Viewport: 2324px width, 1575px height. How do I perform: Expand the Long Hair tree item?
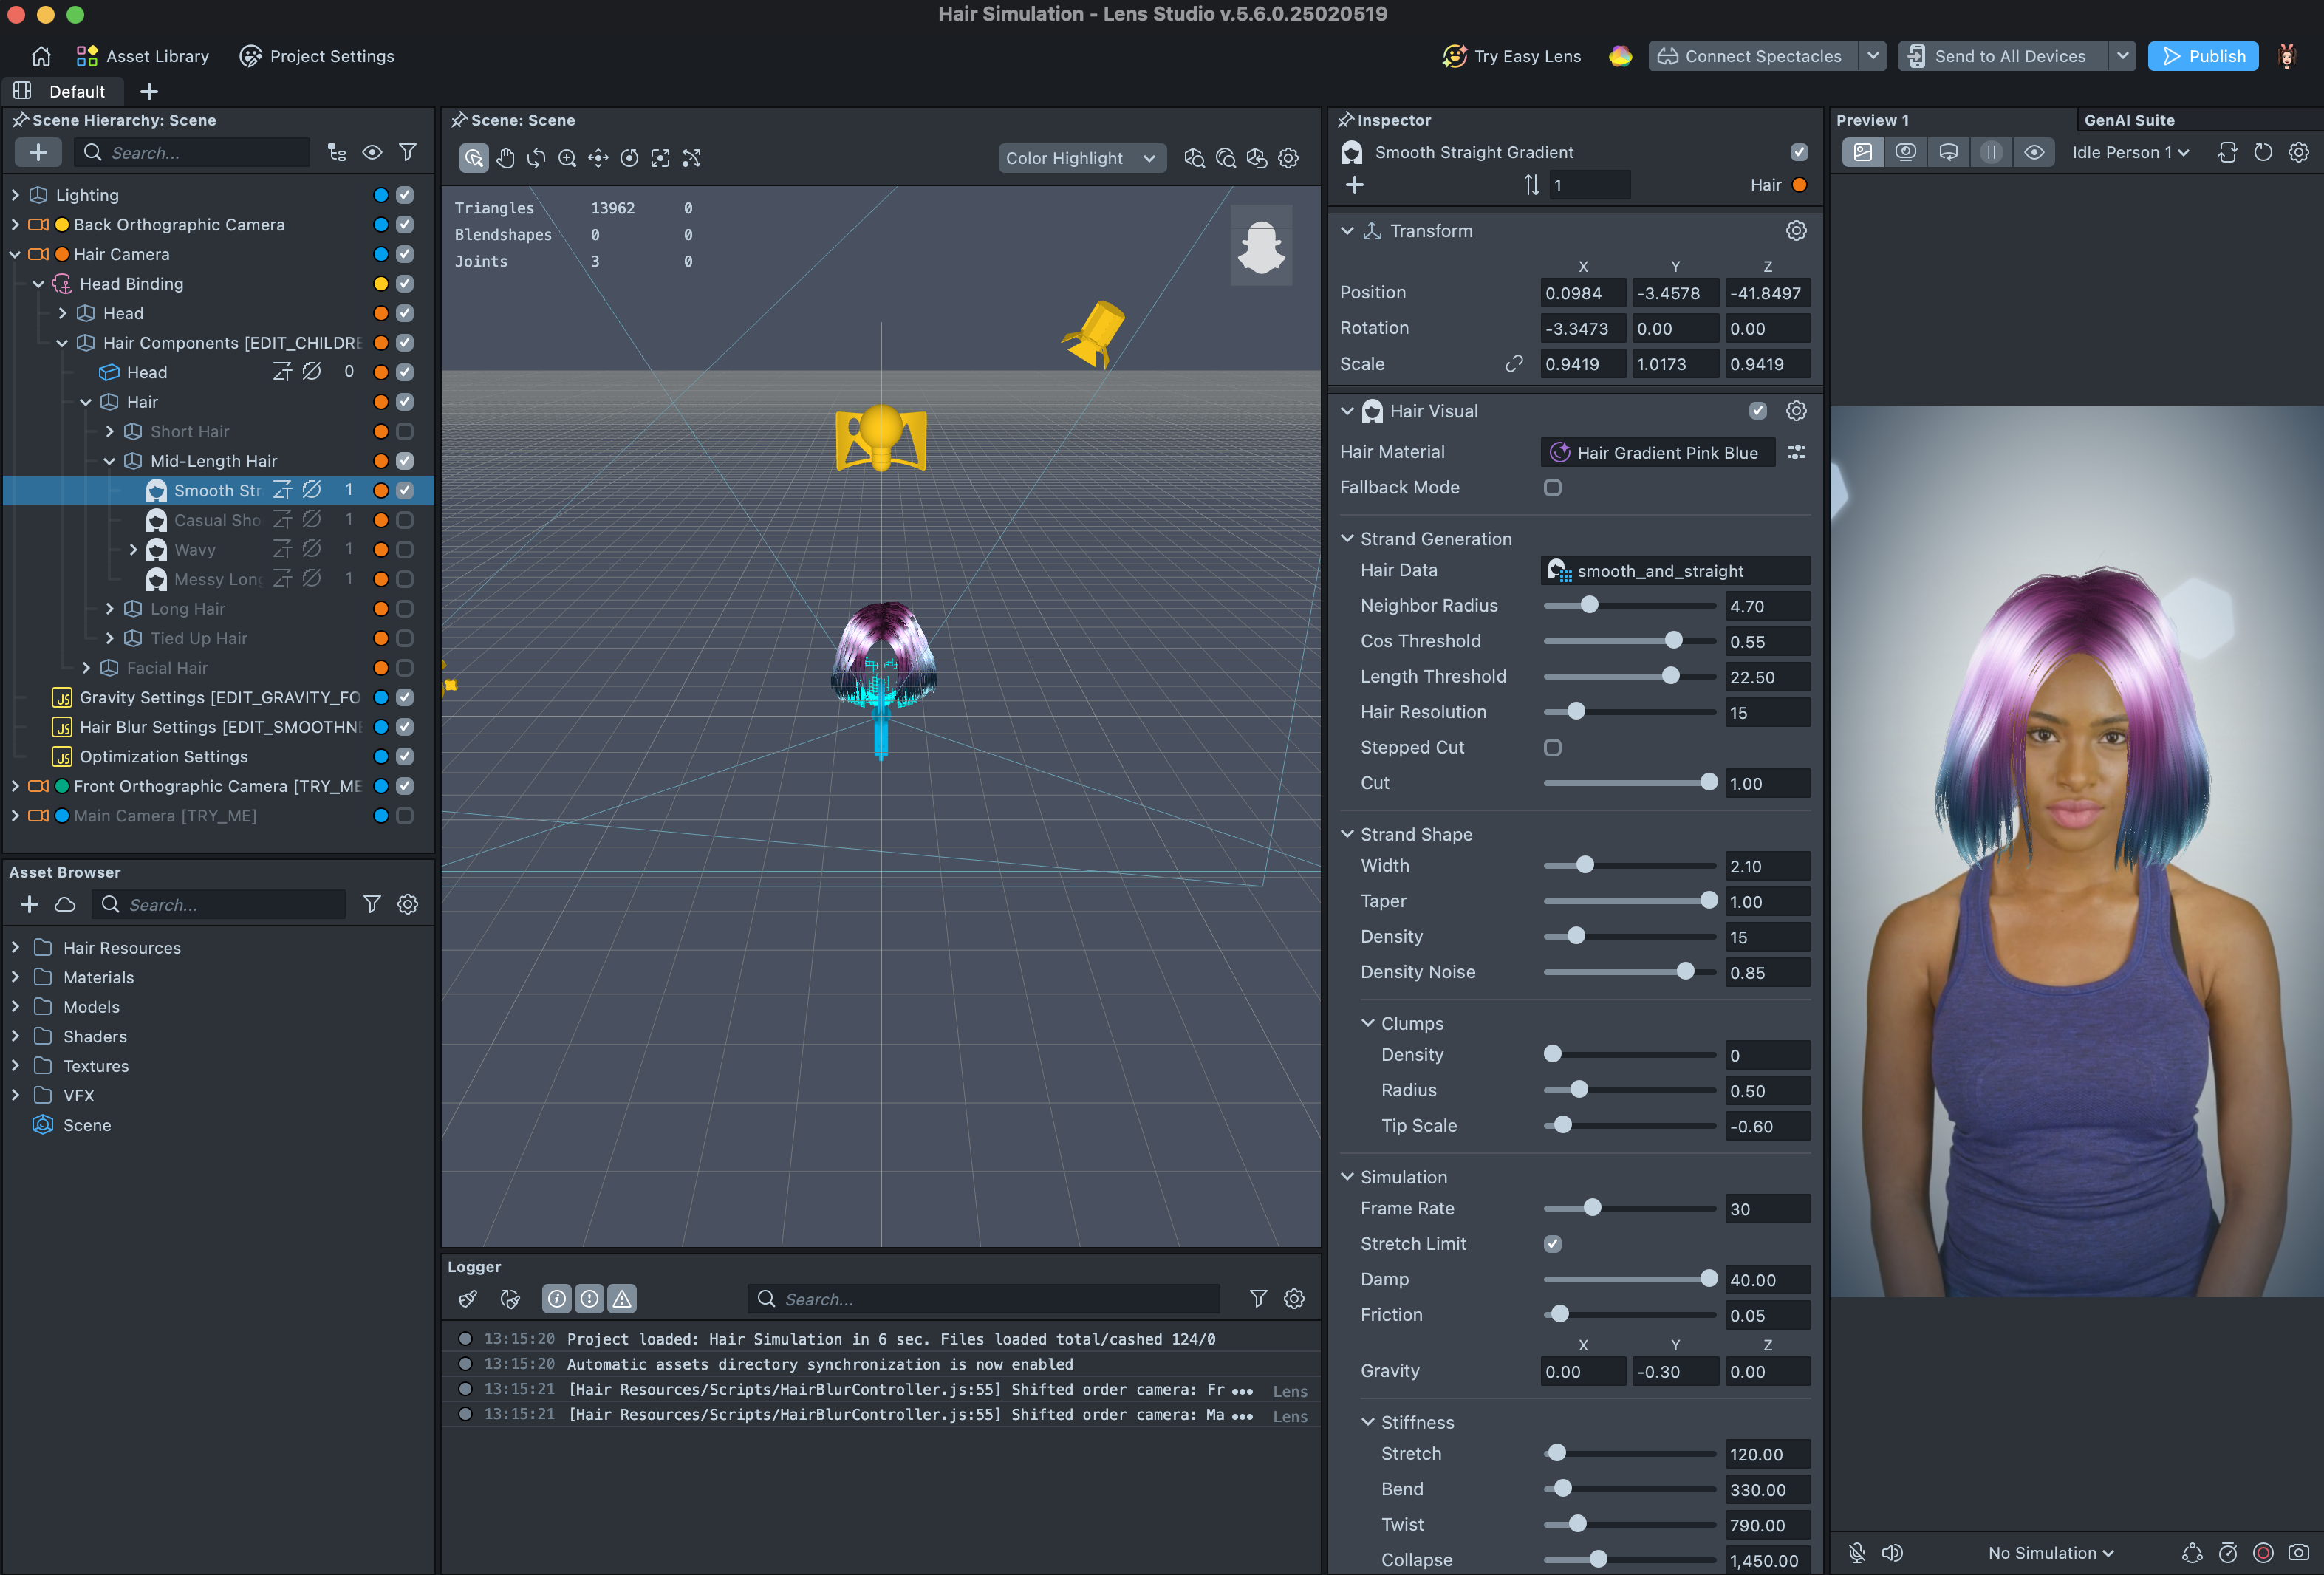pos(110,609)
